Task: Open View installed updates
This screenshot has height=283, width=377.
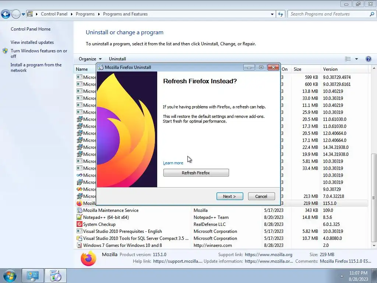Action: tap(32, 42)
